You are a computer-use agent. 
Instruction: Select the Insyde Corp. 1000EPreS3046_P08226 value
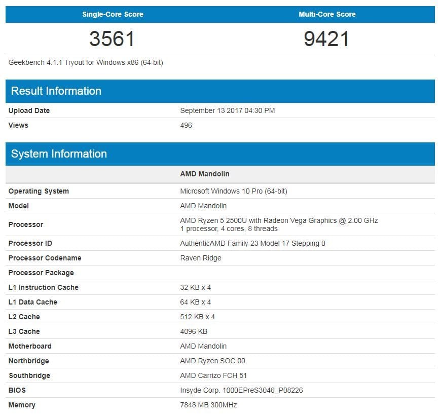241,390
